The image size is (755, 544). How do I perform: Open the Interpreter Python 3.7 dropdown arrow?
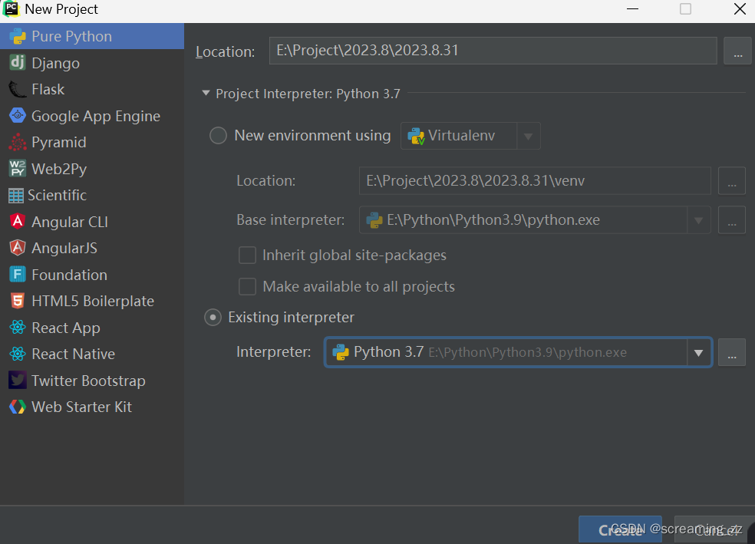(x=699, y=353)
